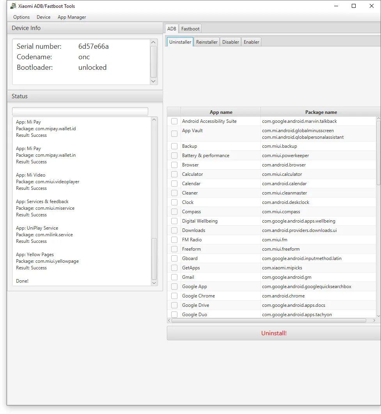381x414 pixels.
Task: Click Package: com.miui.yellowpage log line
Action: (47, 261)
